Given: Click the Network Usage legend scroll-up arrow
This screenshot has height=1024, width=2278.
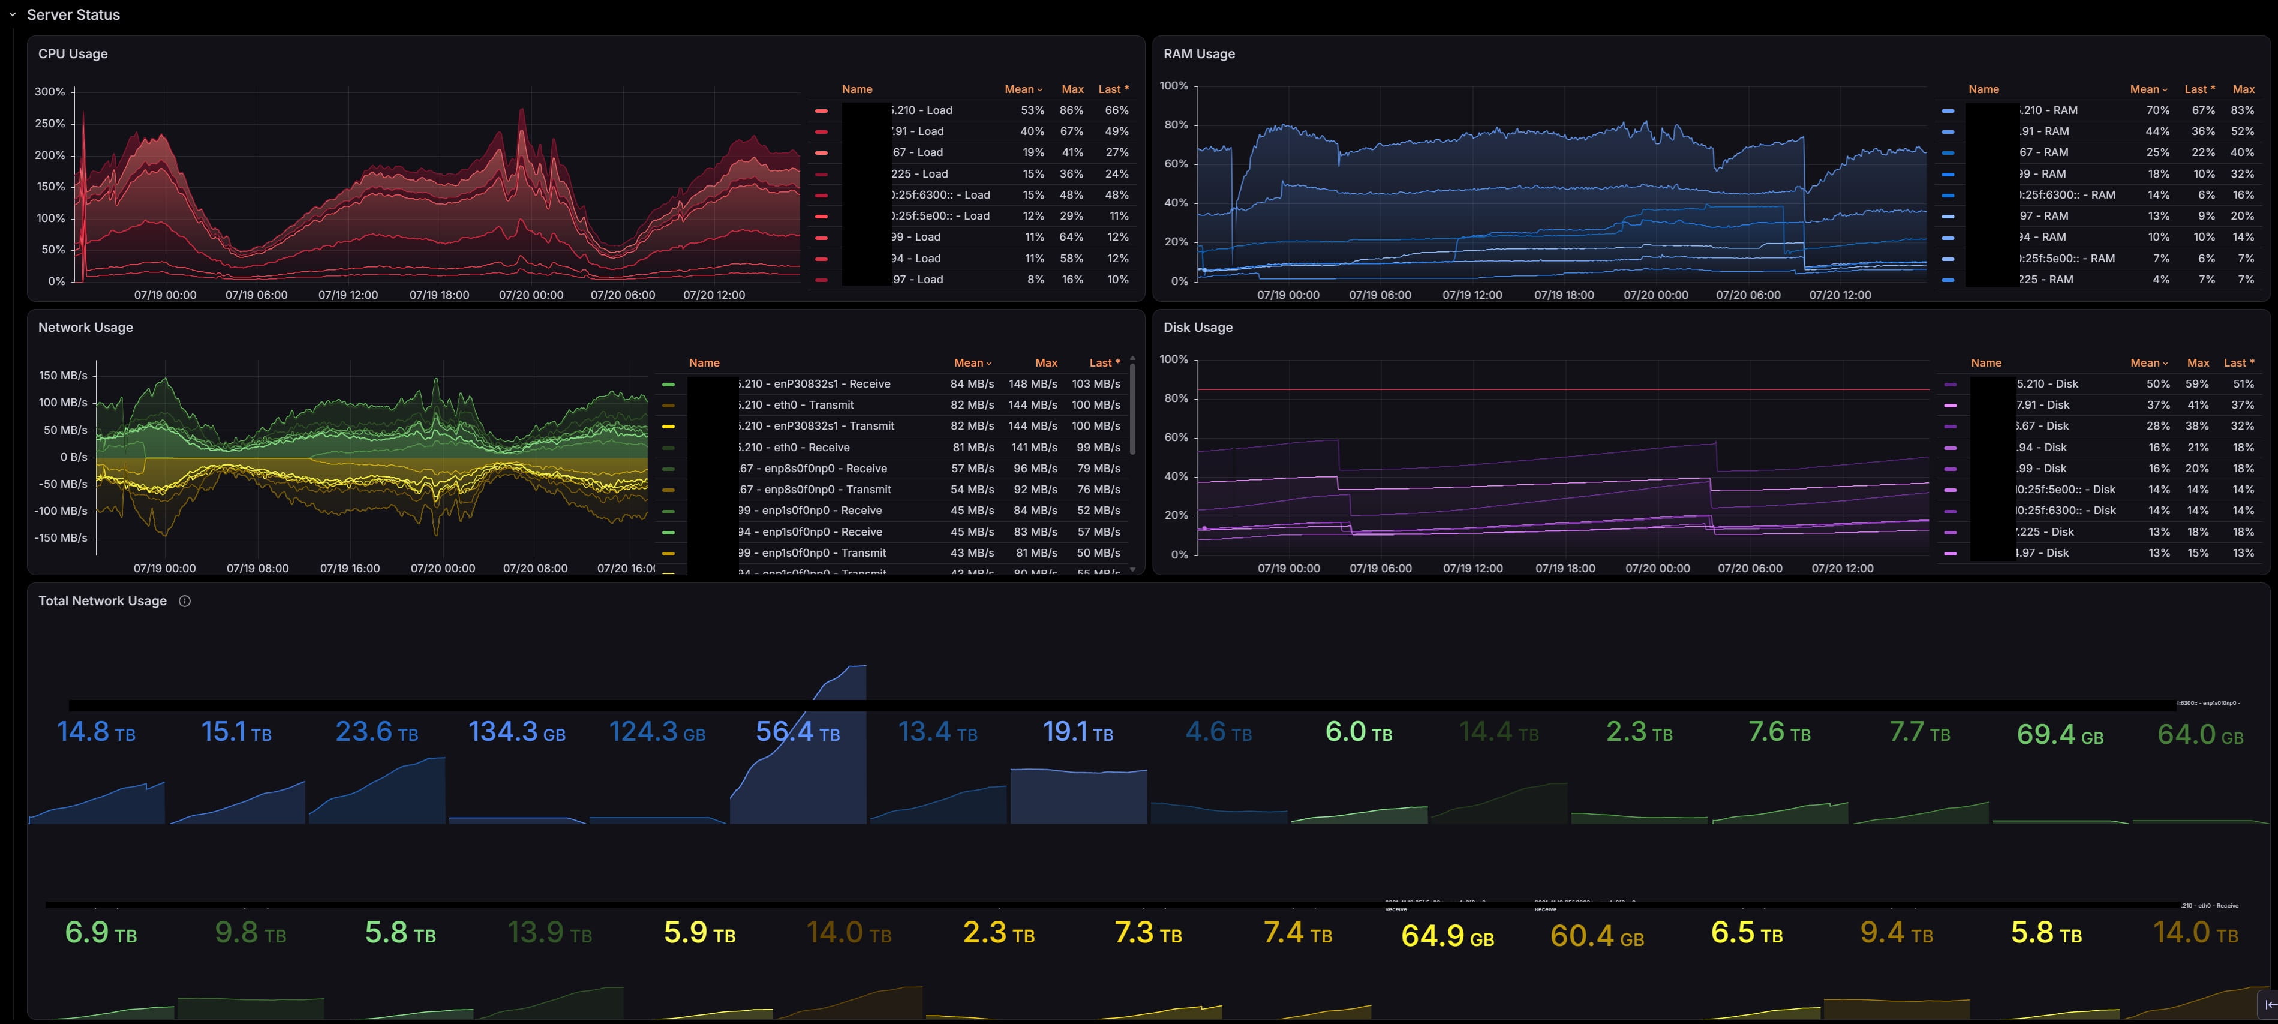Looking at the screenshot, I should pos(1133,358).
